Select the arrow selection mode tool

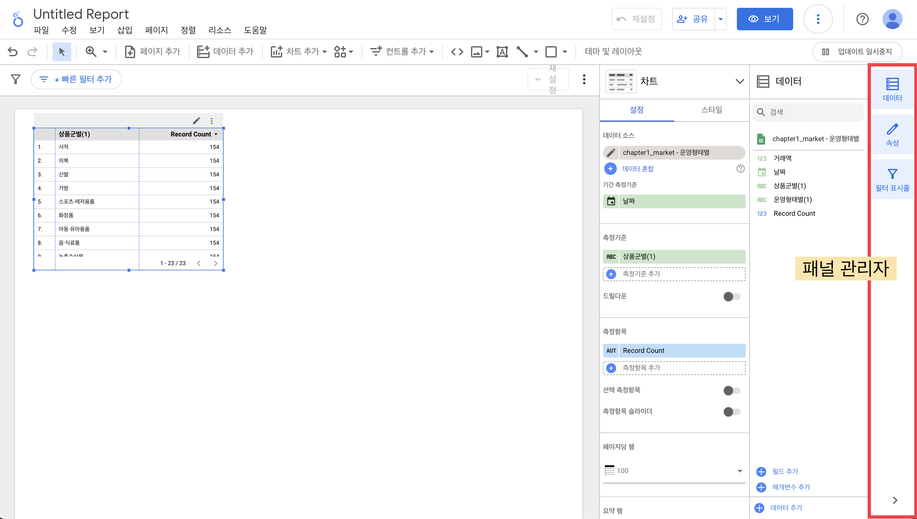(62, 52)
